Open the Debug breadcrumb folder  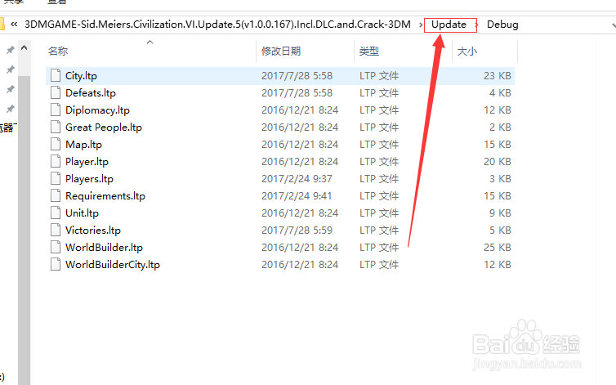(x=502, y=25)
